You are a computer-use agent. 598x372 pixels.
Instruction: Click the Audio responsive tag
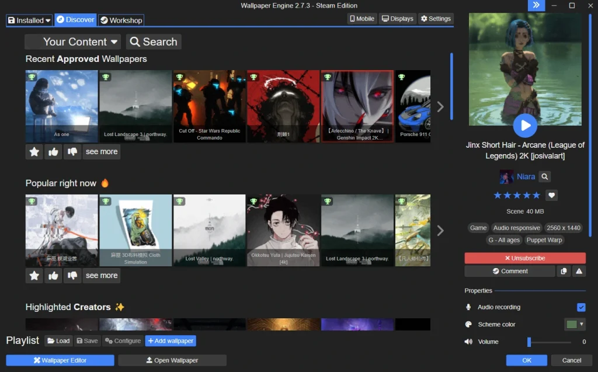click(x=516, y=228)
